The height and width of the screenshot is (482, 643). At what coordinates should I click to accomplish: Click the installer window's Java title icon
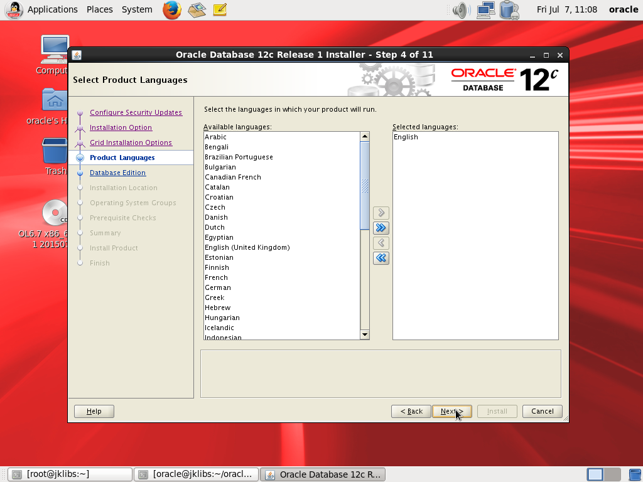tap(77, 55)
